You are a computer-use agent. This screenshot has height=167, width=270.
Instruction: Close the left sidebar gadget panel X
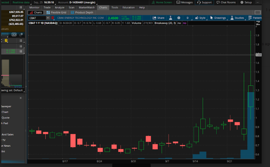[x=21, y=98]
